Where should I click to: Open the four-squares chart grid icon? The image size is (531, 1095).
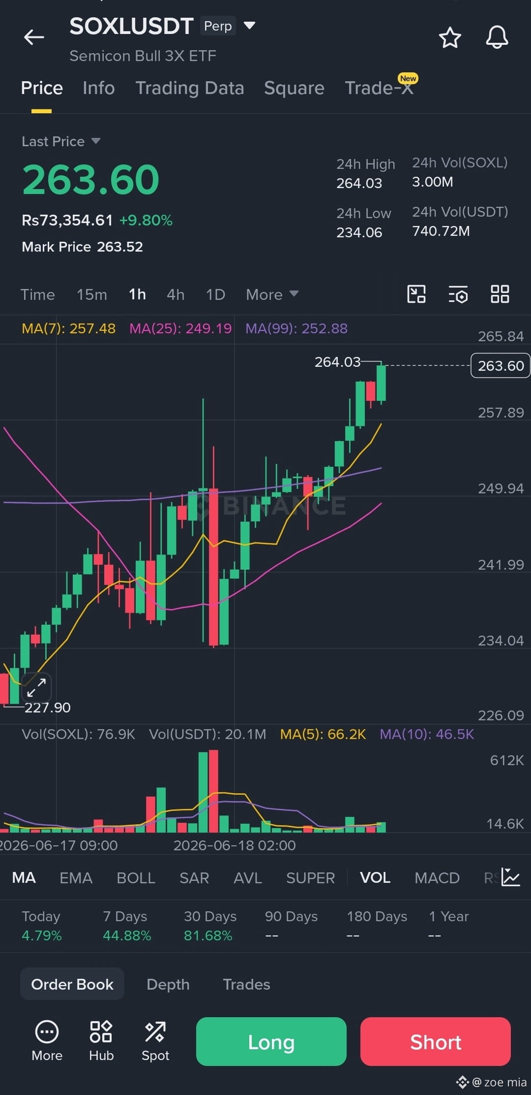pos(500,294)
